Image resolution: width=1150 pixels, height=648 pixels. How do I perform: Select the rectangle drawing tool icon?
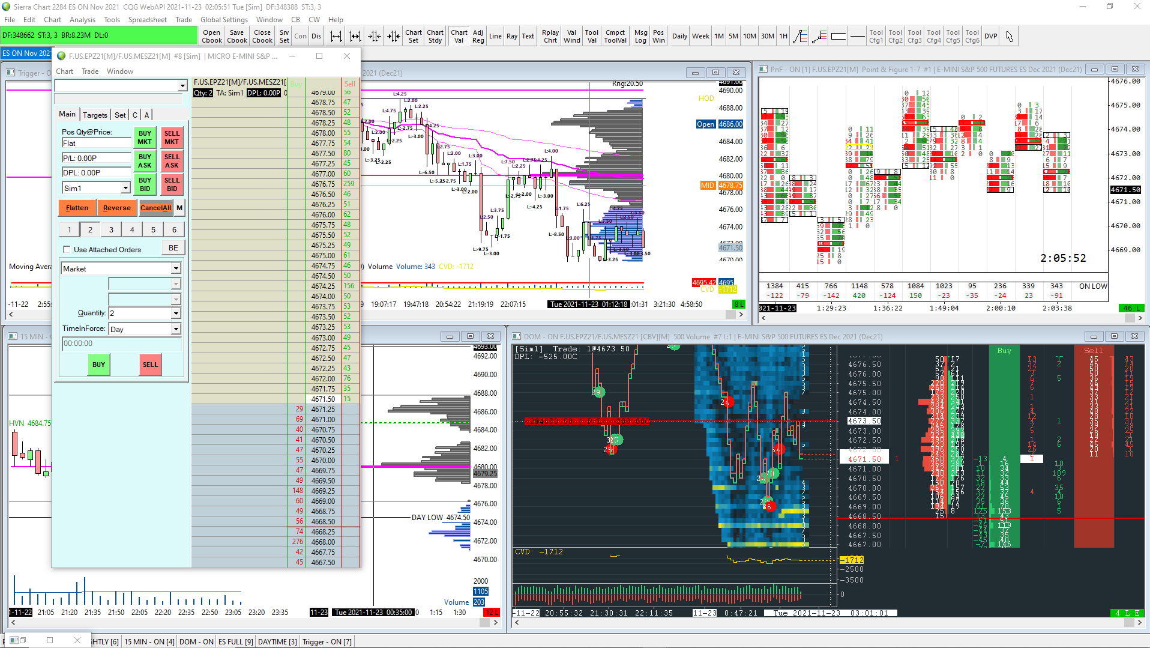tap(838, 37)
